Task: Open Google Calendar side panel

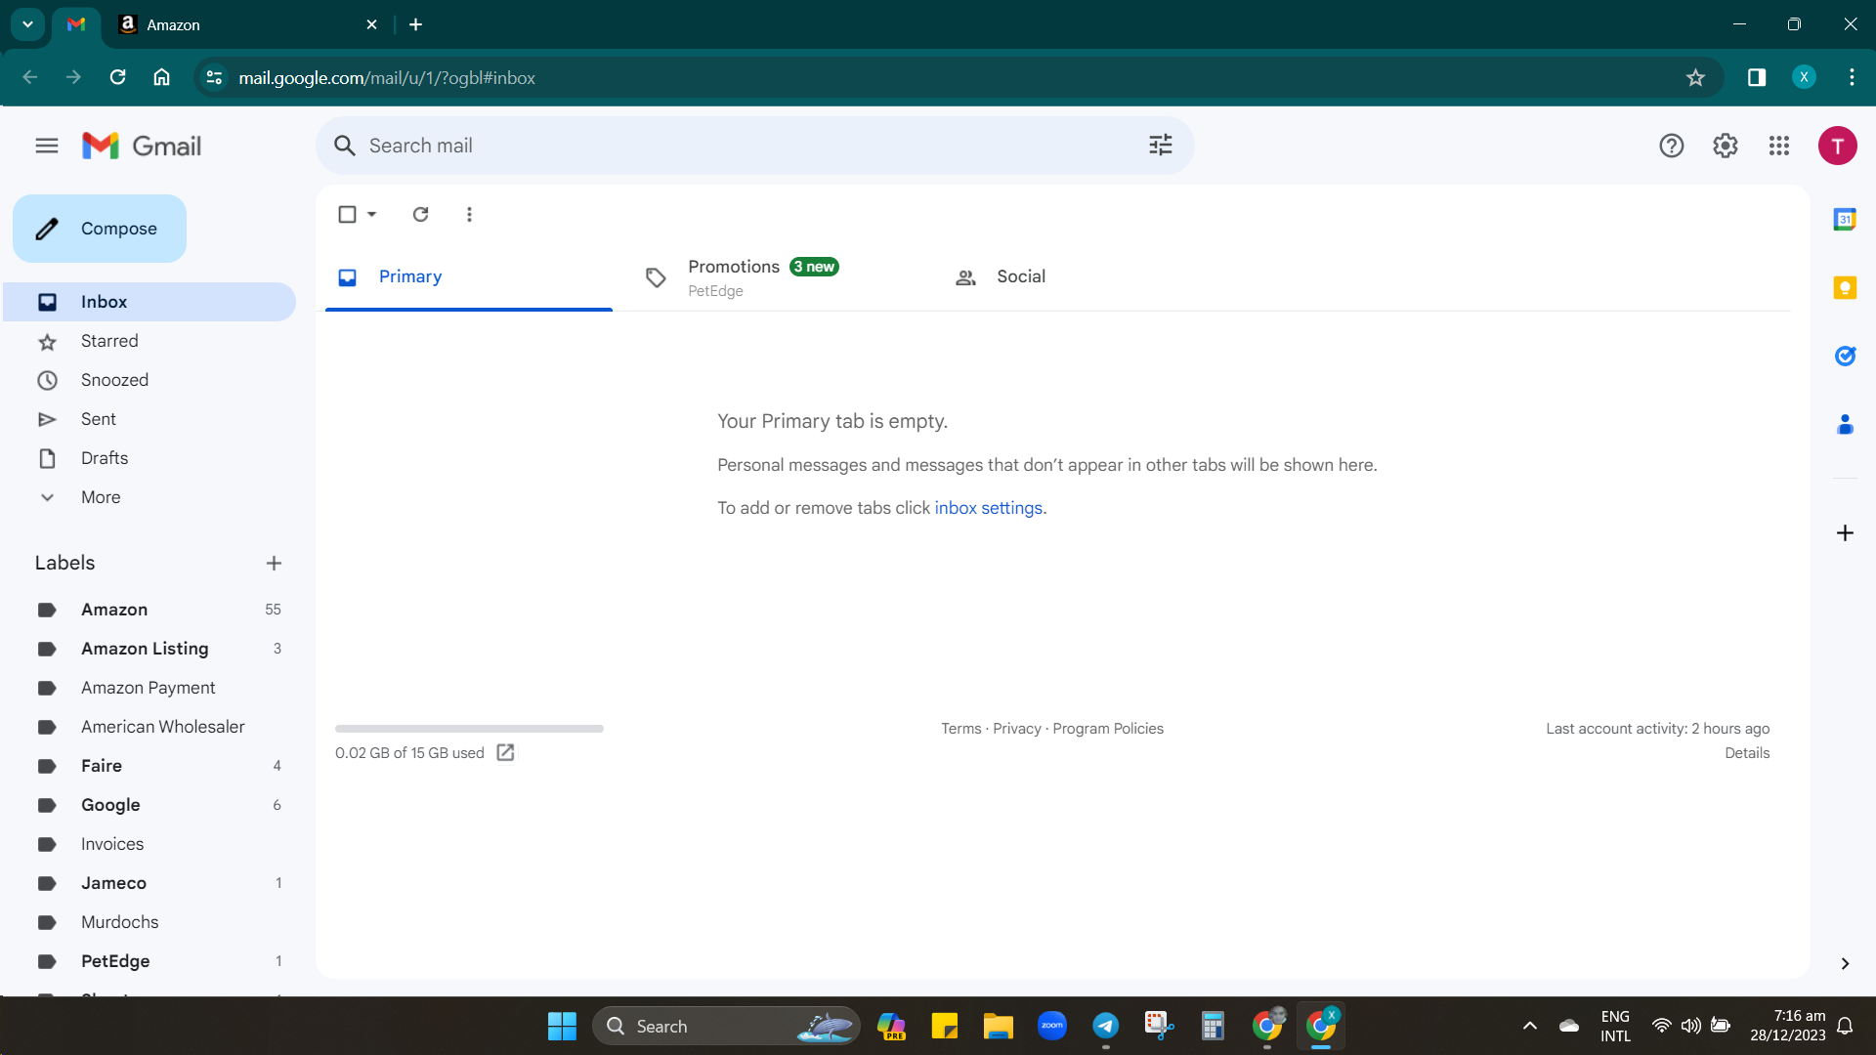Action: click(1845, 219)
